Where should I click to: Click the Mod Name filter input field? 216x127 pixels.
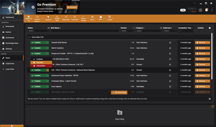85,31
